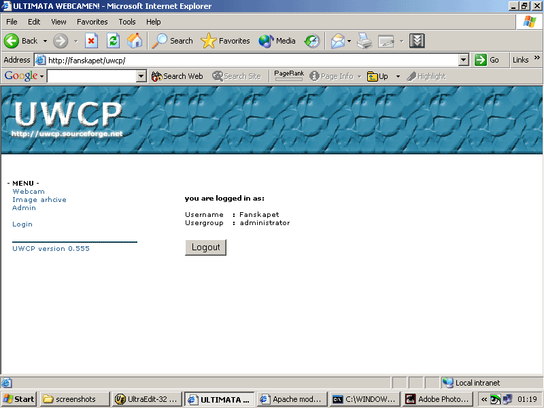Image resolution: width=544 pixels, height=408 pixels.
Task: Open the Google menu dropdown arrow
Action: coord(41,76)
